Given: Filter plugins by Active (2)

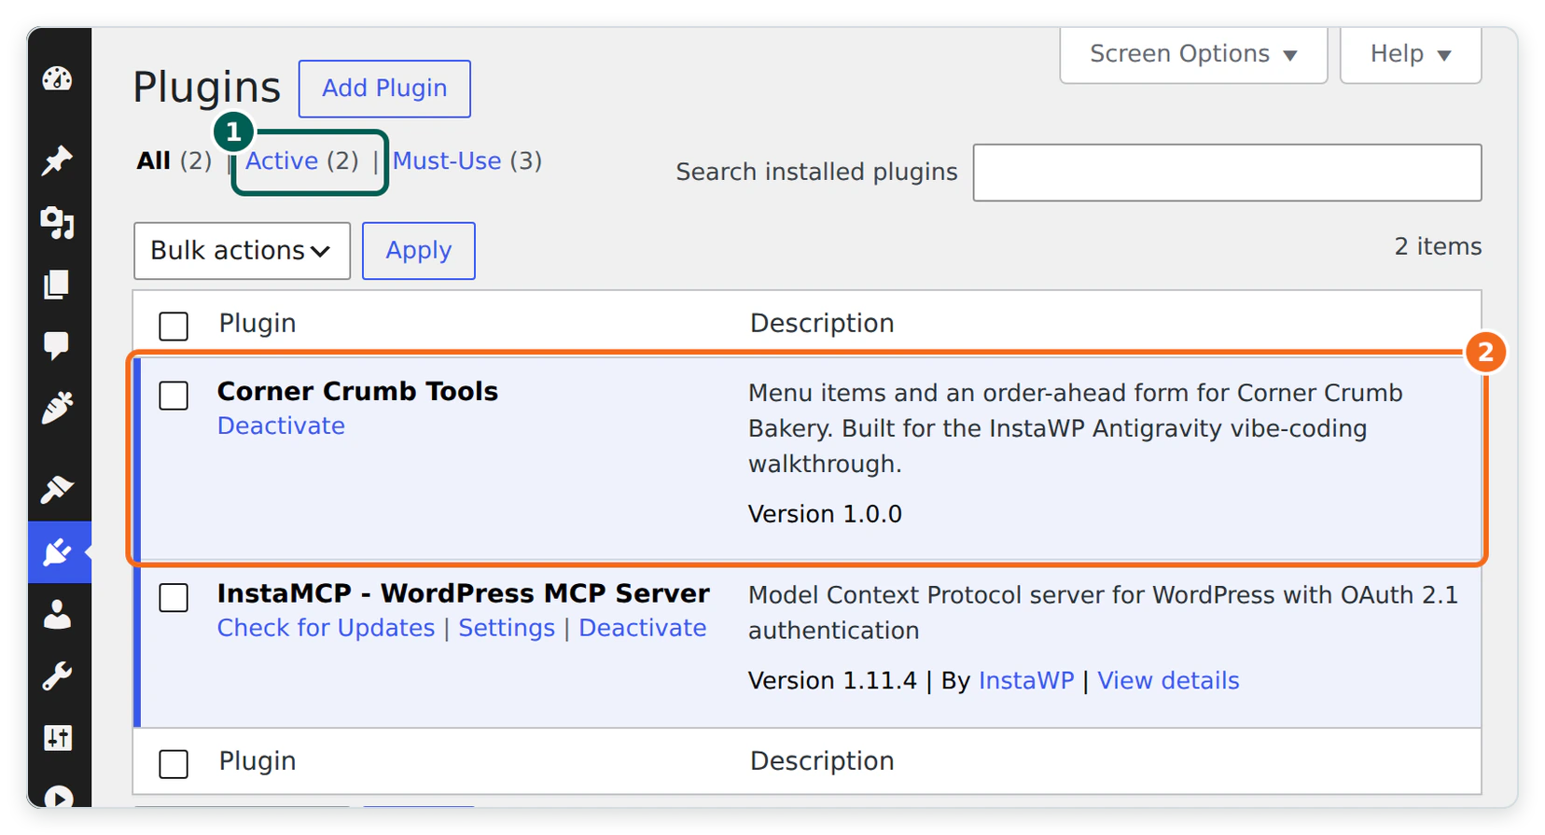Looking at the screenshot, I should [x=302, y=160].
